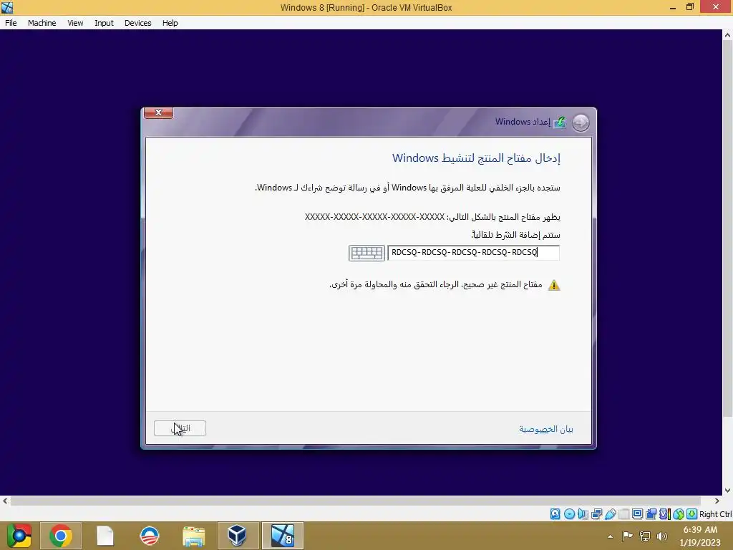Viewport: 733px width, 550px height.
Task: Open the blank document taskbar icon
Action: [105, 536]
